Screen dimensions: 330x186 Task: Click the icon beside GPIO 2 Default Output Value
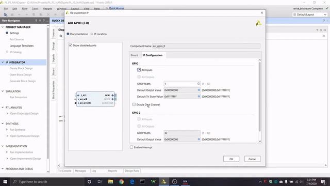pyautogui.click(x=199, y=139)
